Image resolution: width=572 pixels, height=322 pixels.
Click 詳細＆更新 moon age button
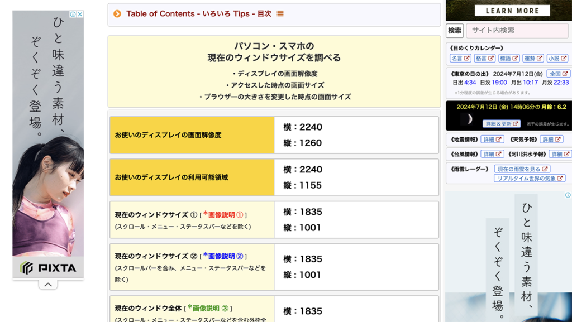[501, 123]
